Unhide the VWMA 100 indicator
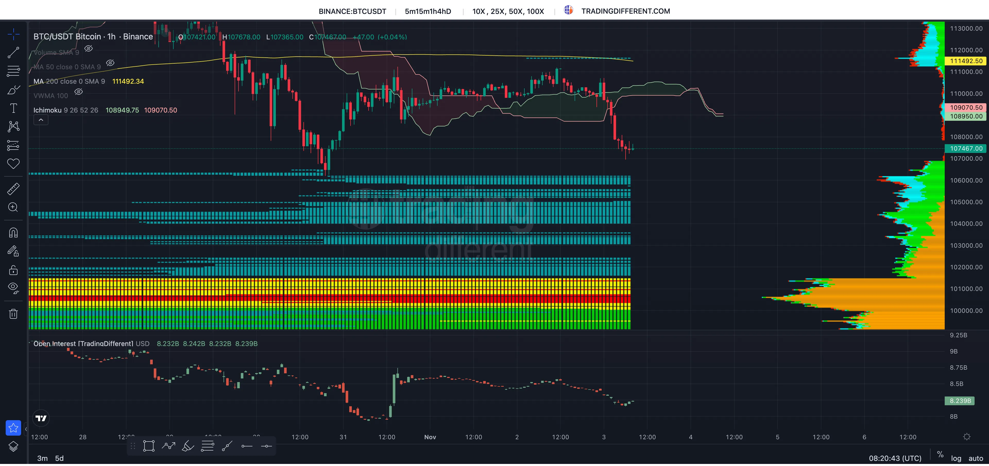 click(78, 92)
